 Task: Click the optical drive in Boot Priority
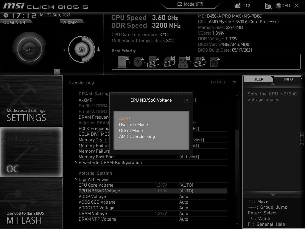[137, 61]
